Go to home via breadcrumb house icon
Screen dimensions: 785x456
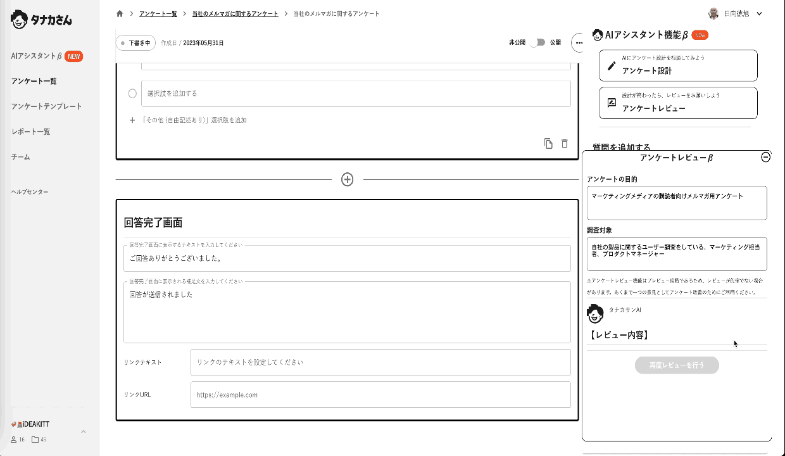click(x=120, y=13)
